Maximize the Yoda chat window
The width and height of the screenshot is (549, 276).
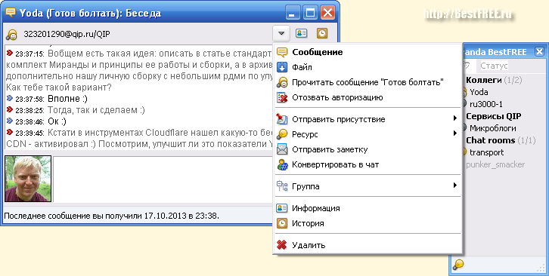[310, 13]
